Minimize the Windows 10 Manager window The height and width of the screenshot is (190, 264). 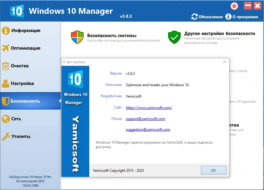pyautogui.click(x=248, y=6)
